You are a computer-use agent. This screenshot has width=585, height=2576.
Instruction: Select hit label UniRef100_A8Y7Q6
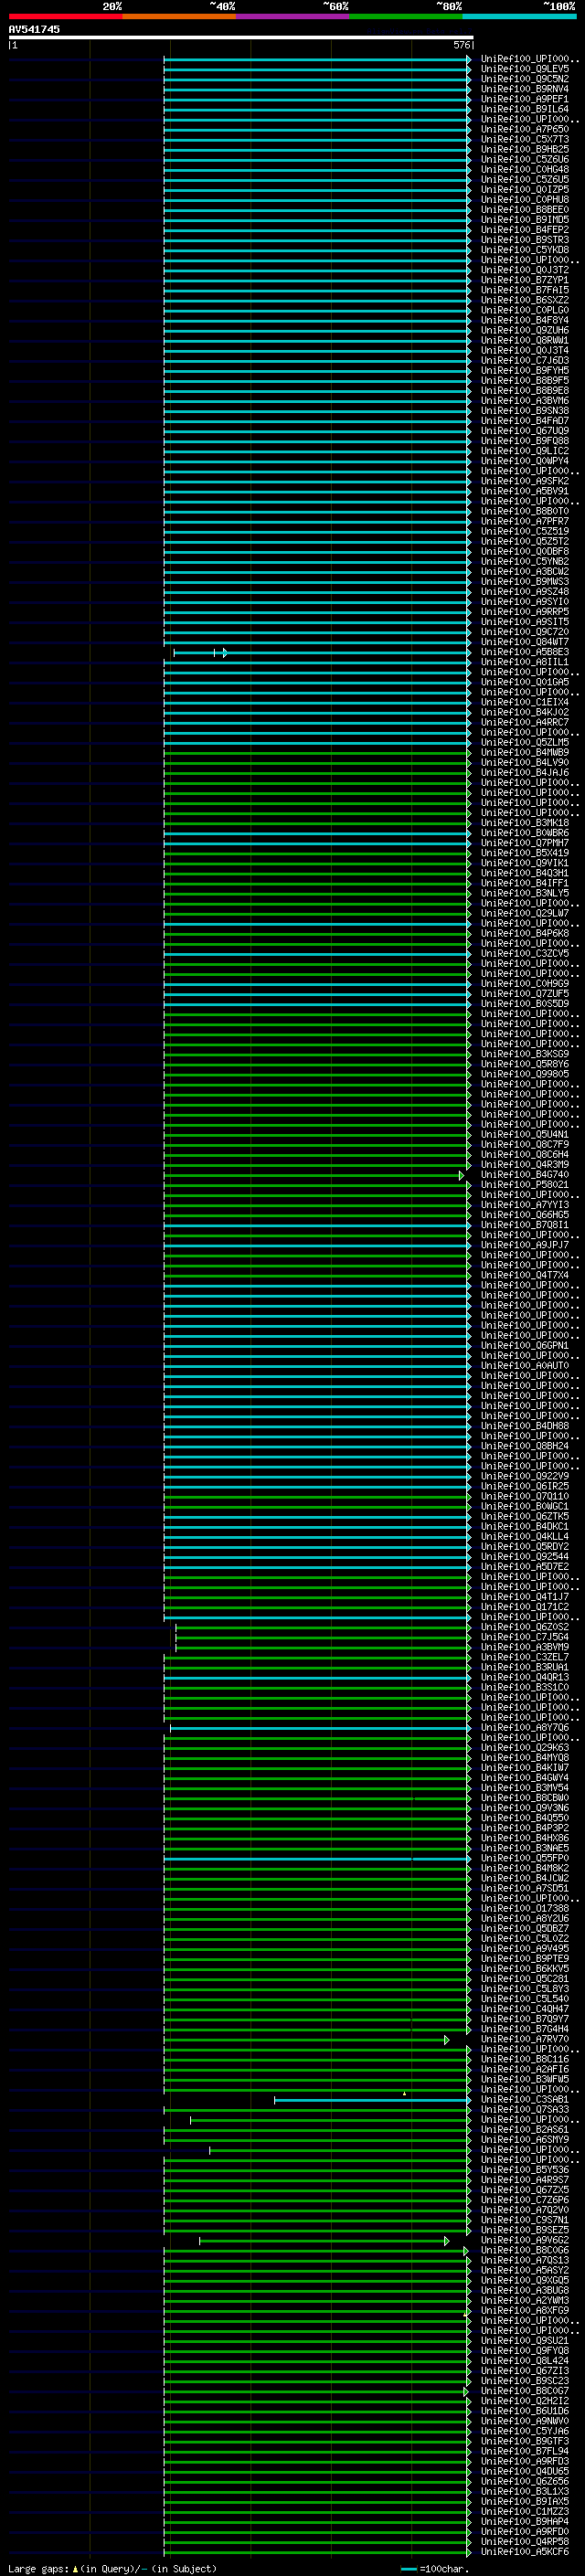[525, 1727]
